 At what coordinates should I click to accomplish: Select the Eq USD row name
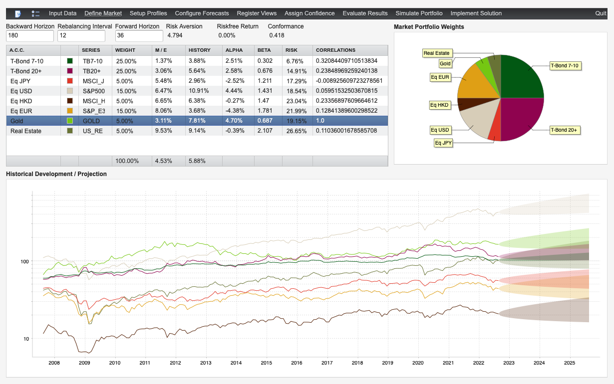[x=21, y=91]
